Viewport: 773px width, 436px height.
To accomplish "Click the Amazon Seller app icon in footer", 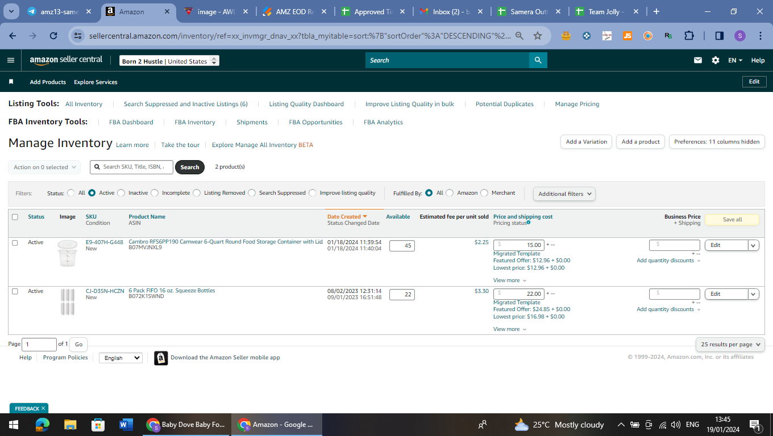I will coord(161,358).
